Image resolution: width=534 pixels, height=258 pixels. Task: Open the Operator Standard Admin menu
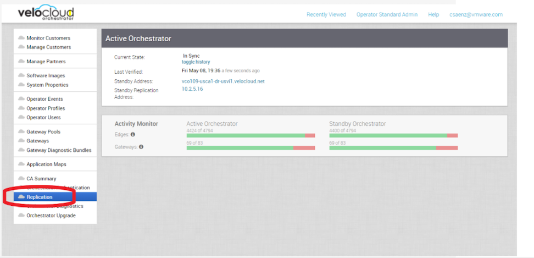(387, 15)
